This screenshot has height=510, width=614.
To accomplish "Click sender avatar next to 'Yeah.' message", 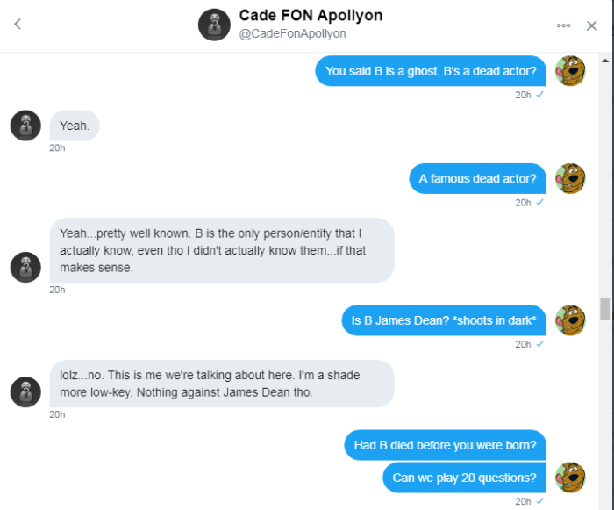I will coord(25,126).
